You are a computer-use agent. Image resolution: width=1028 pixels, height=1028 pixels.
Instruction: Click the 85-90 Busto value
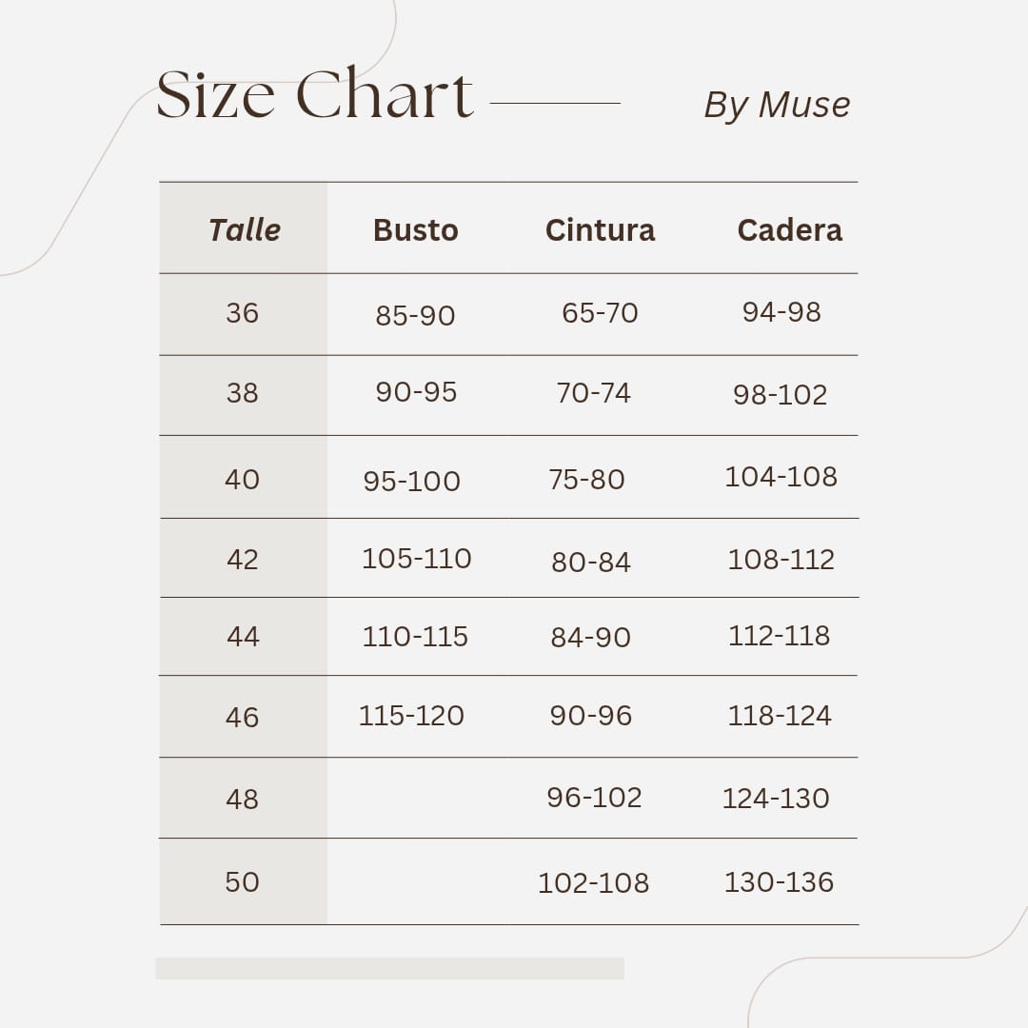tap(415, 315)
